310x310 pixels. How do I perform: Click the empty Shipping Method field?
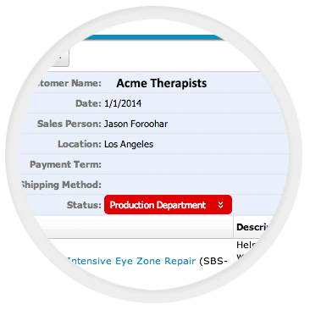pyautogui.click(x=195, y=185)
